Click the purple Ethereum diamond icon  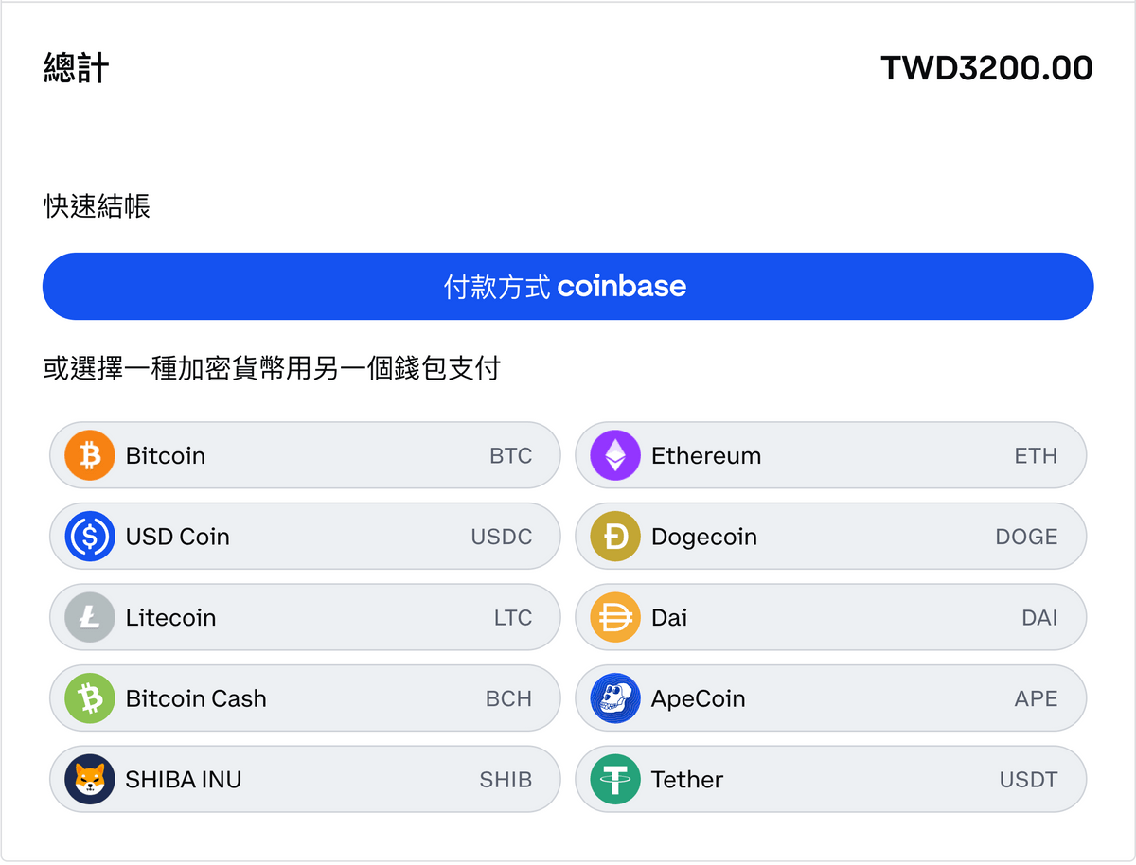615,455
